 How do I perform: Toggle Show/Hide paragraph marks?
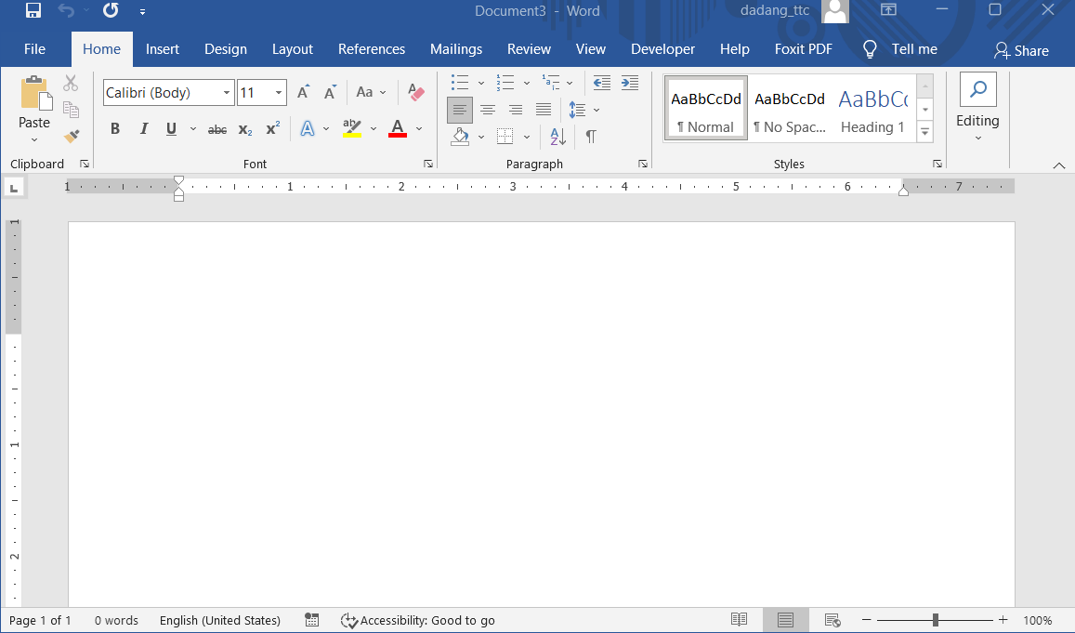click(591, 137)
